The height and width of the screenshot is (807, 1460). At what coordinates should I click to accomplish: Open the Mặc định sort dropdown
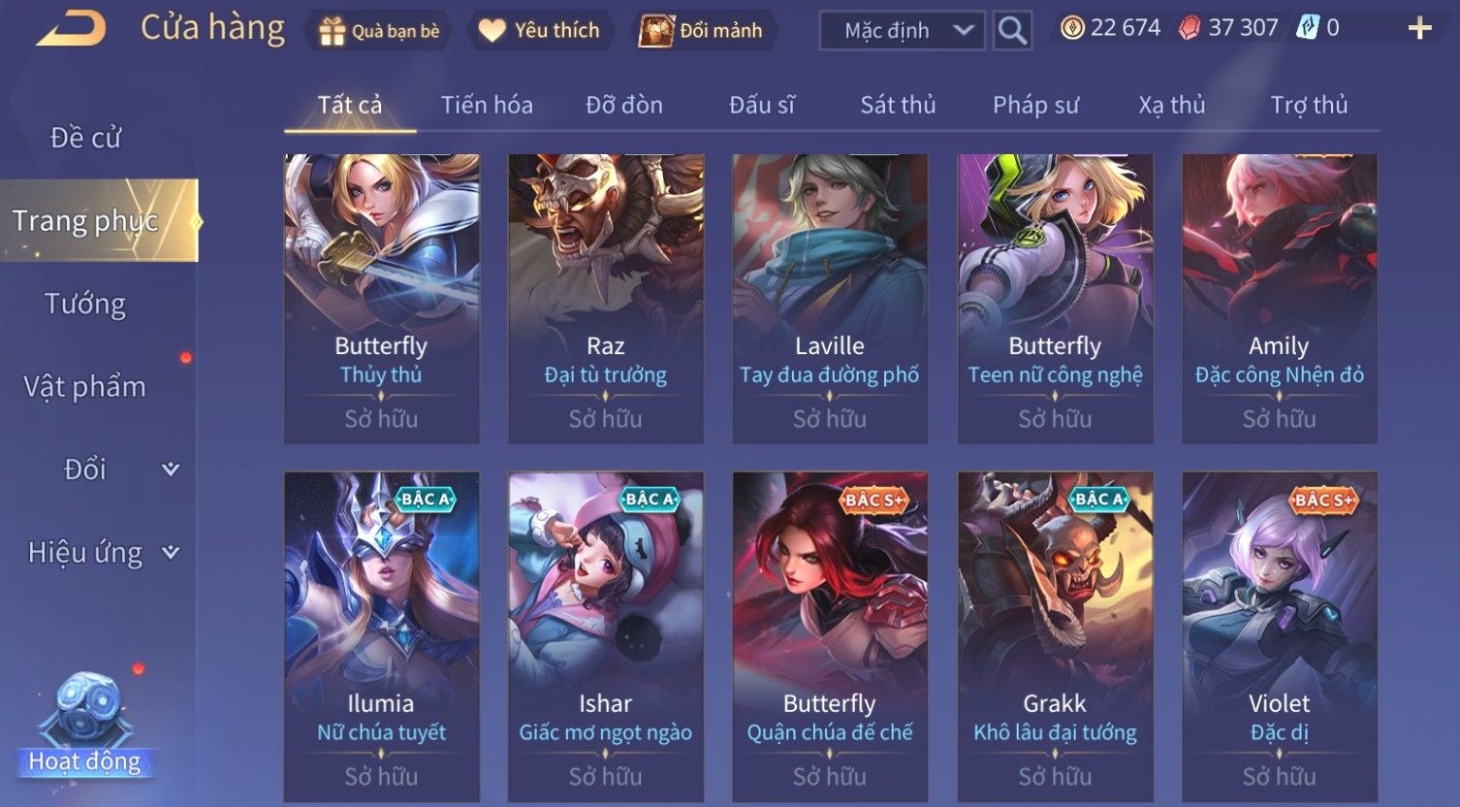902,31
